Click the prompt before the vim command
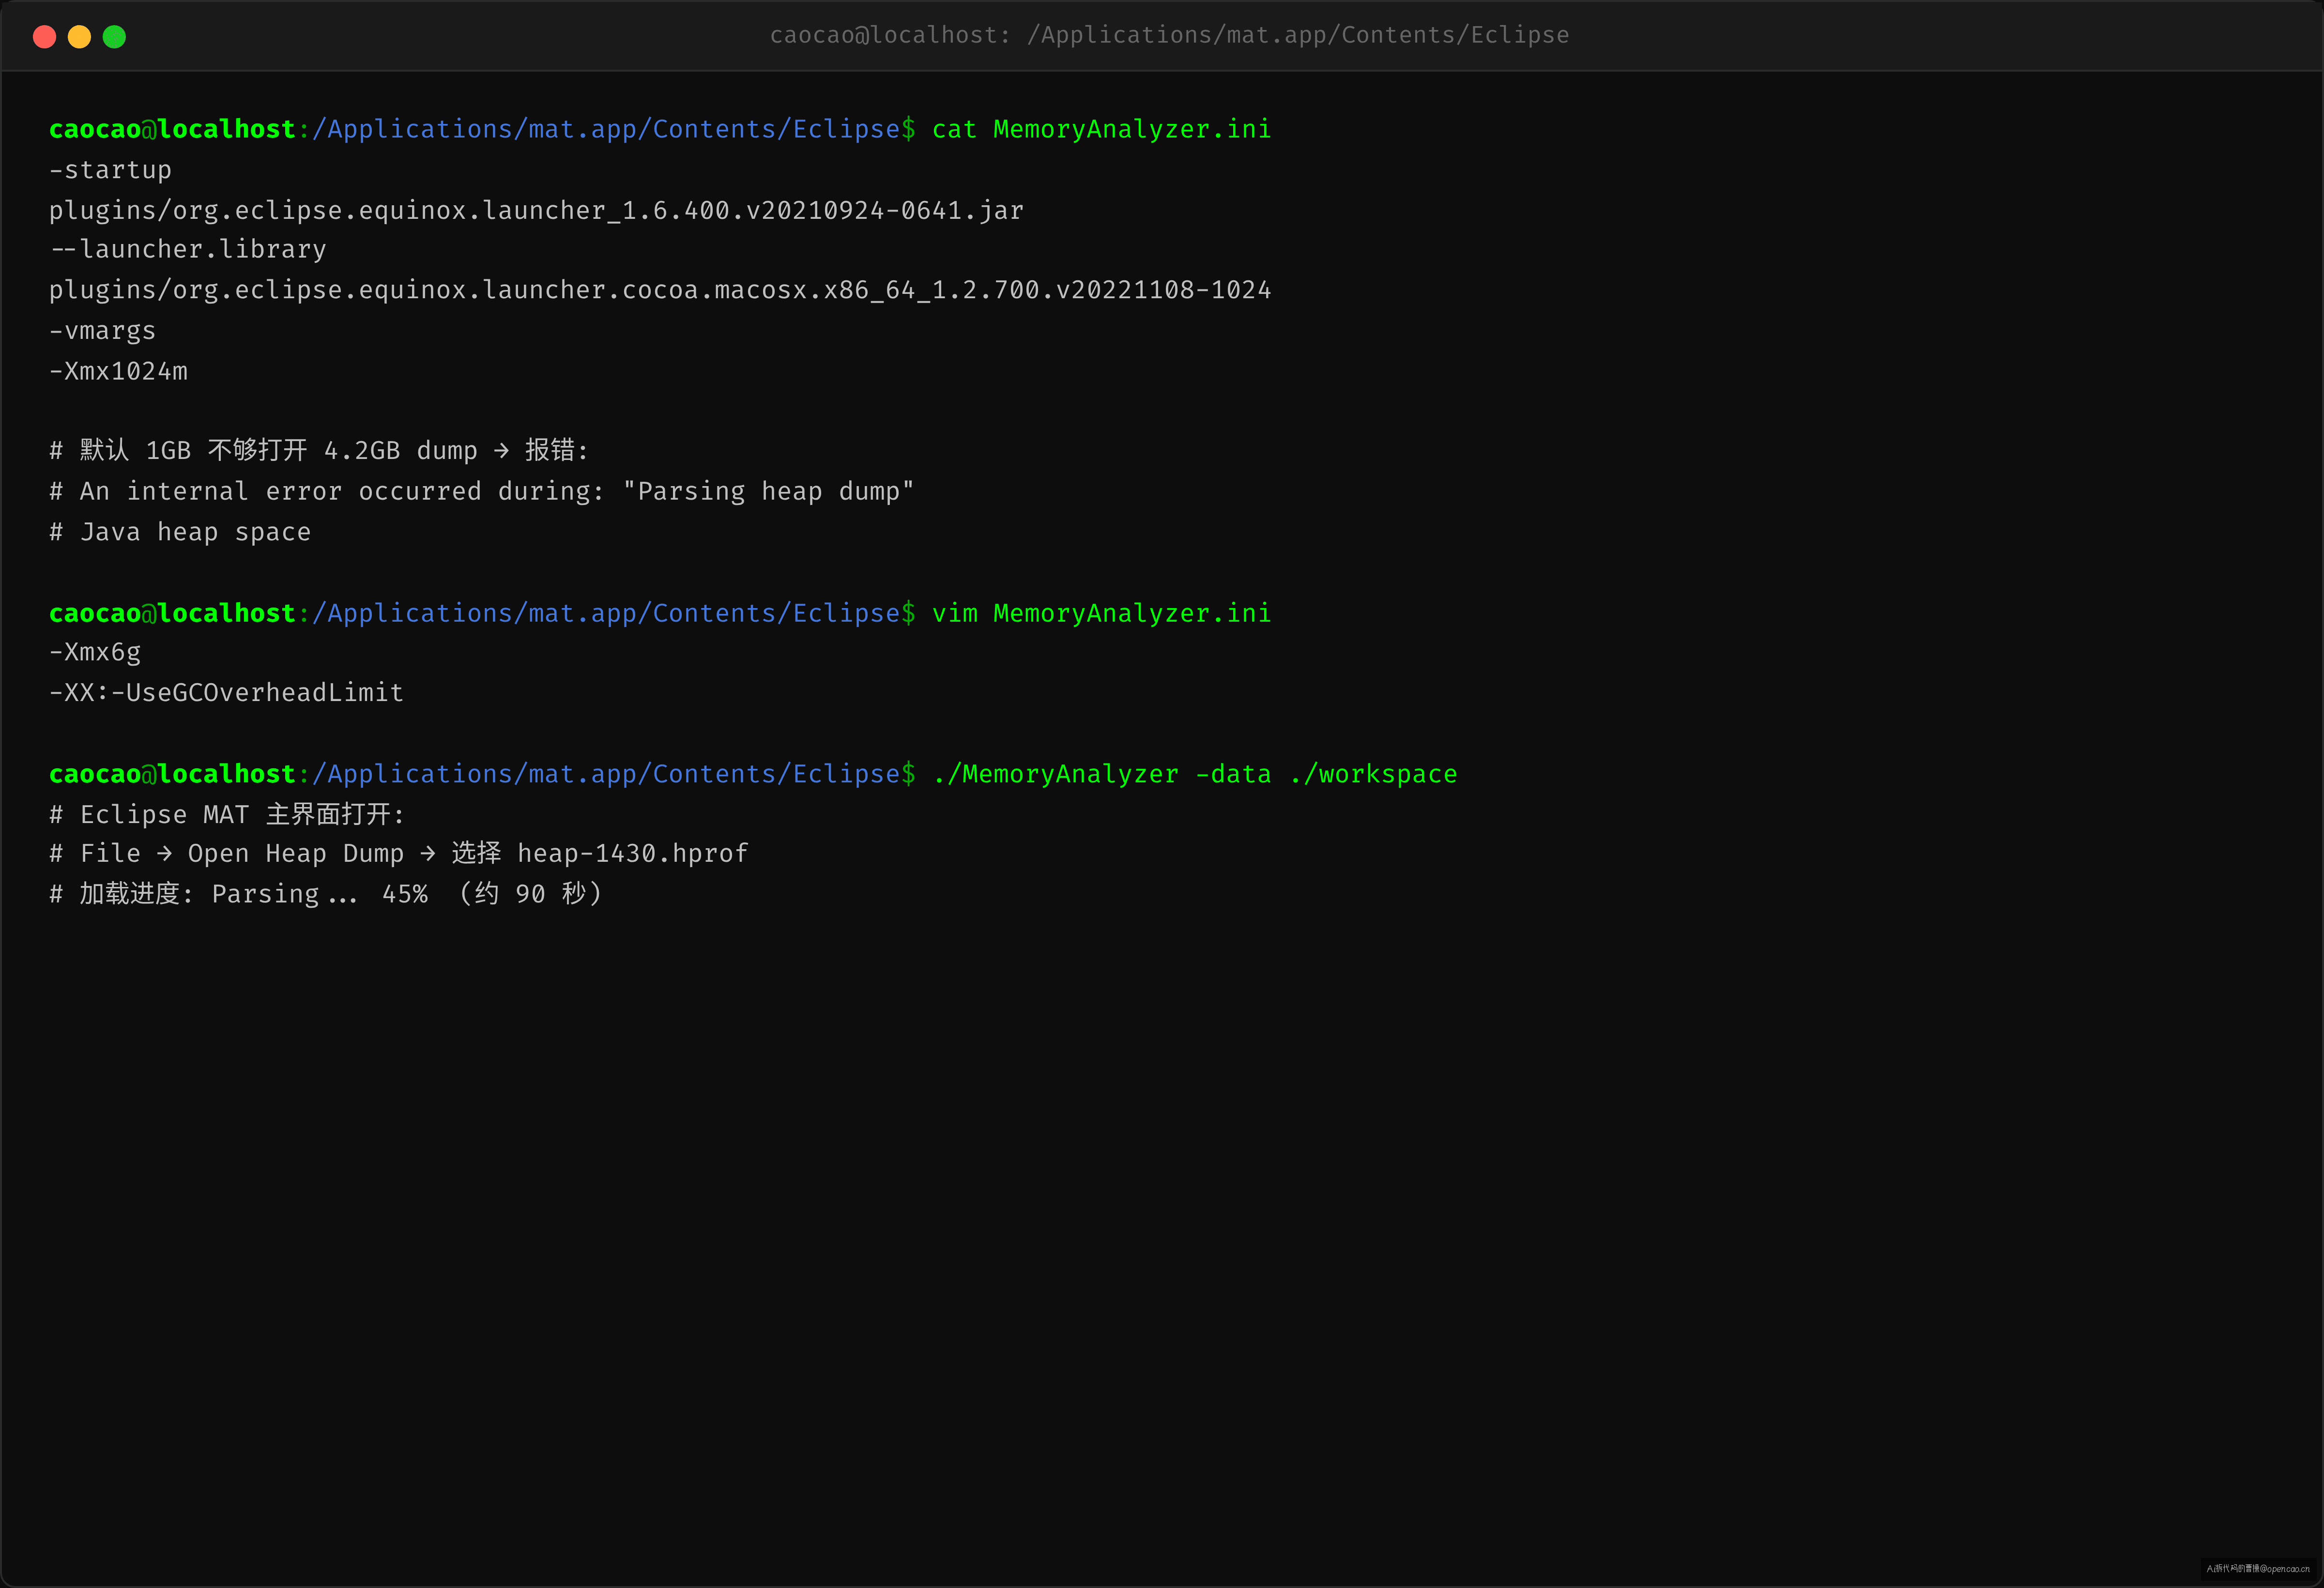The image size is (2324, 1588). tap(482, 613)
